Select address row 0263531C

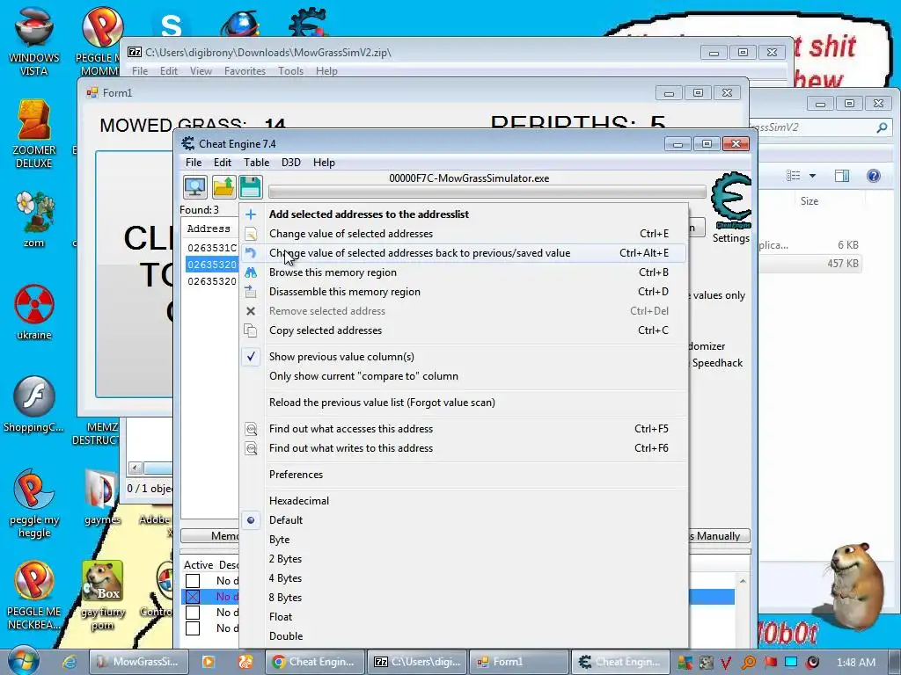211,248
